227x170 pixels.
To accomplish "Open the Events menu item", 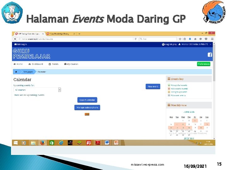I will point(54,64).
